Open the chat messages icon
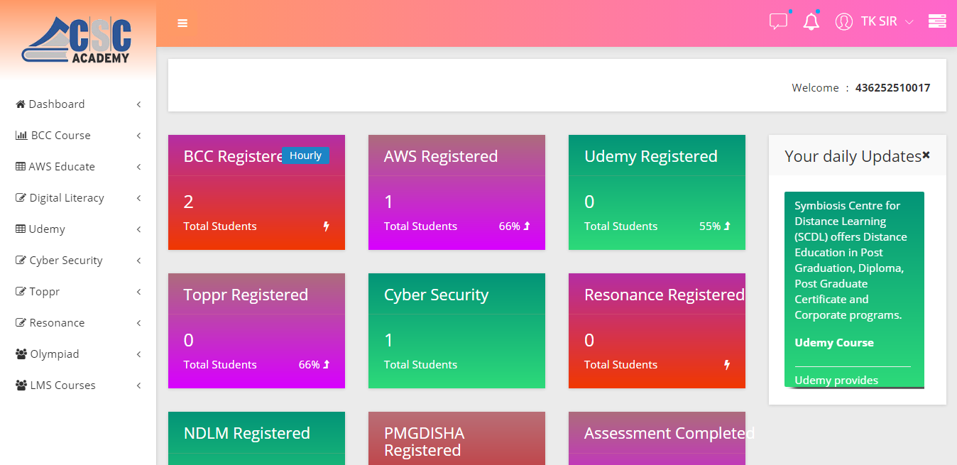Viewport: 957px width, 465px height. (778, 22)
